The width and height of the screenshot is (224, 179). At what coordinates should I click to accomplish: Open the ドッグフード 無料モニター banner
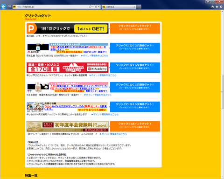click(68, 107)
